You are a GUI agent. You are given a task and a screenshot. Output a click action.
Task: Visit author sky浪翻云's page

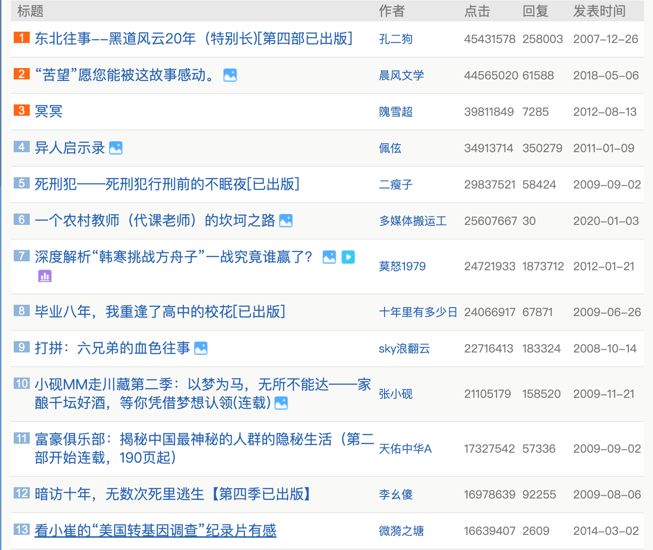[x=404, y=349]
